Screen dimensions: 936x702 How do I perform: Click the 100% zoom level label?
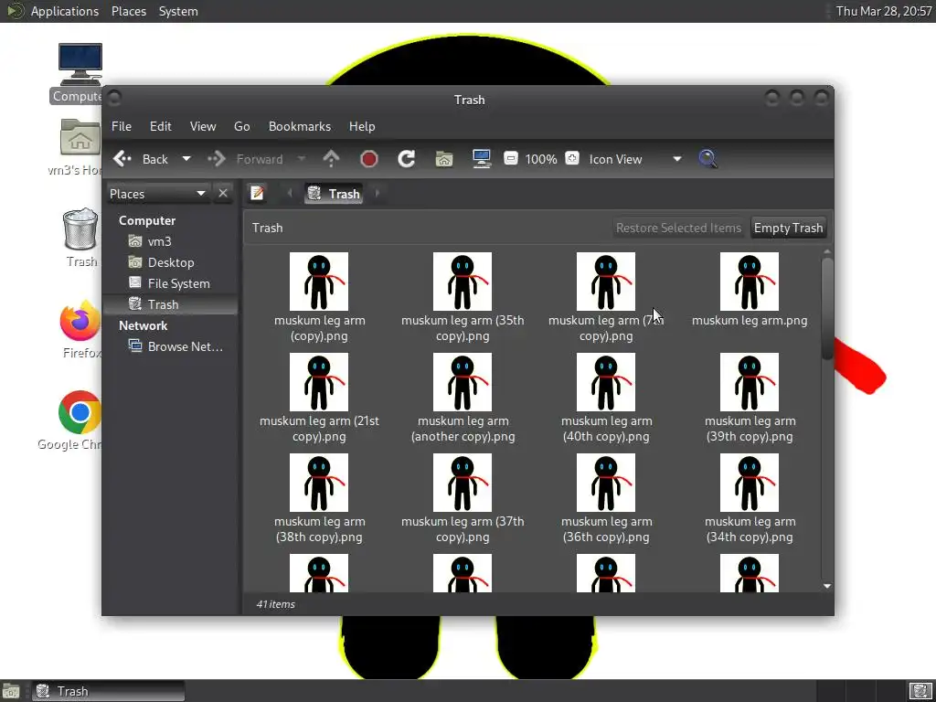[541, 159]
